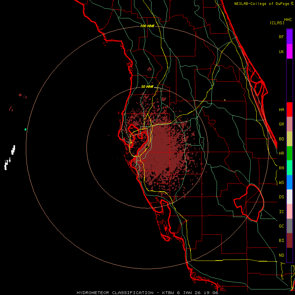The image size is (295, 295).
Task: Click the DS legend label
Action: tap(281, 197)
